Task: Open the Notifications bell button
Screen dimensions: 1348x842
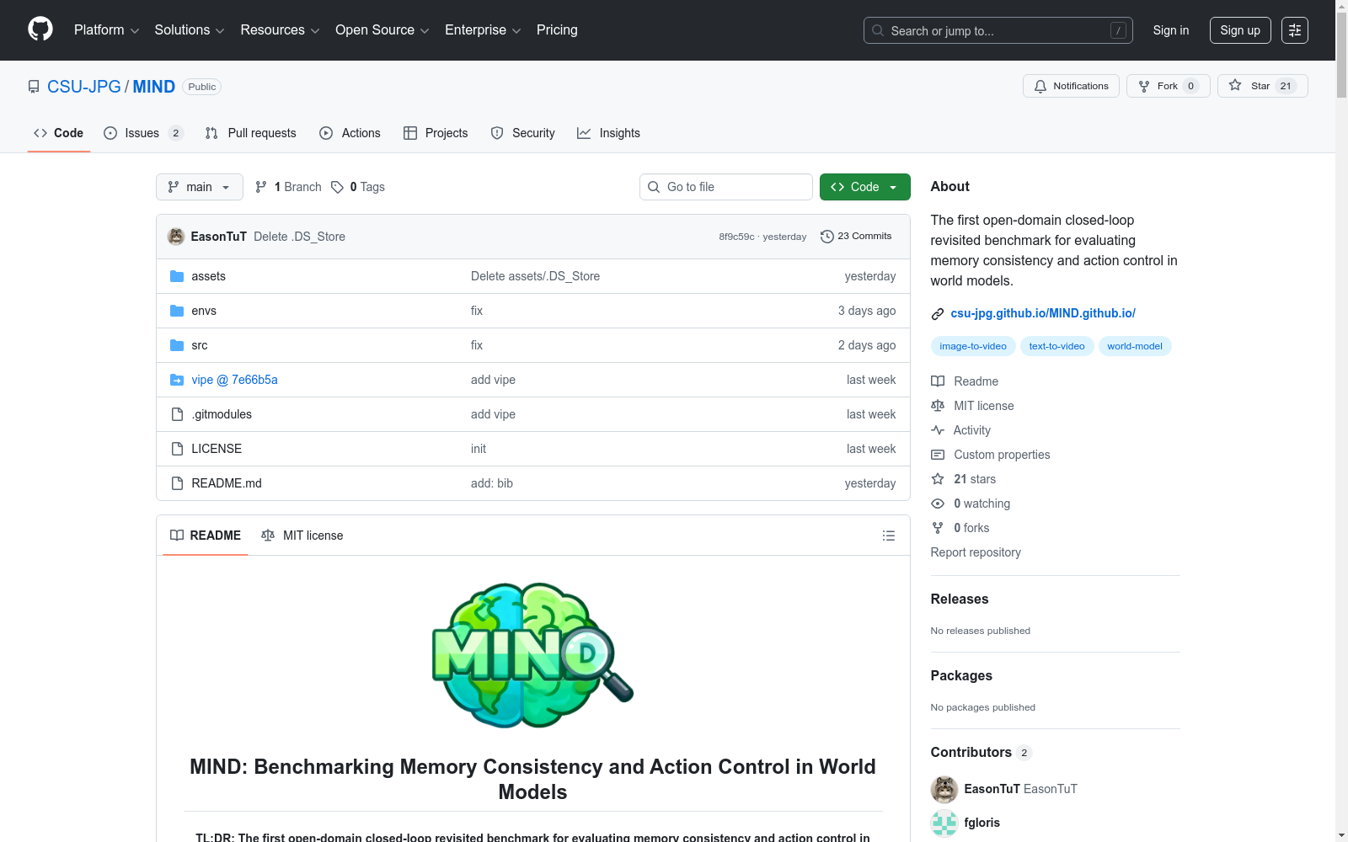Action: point(1071,86)
